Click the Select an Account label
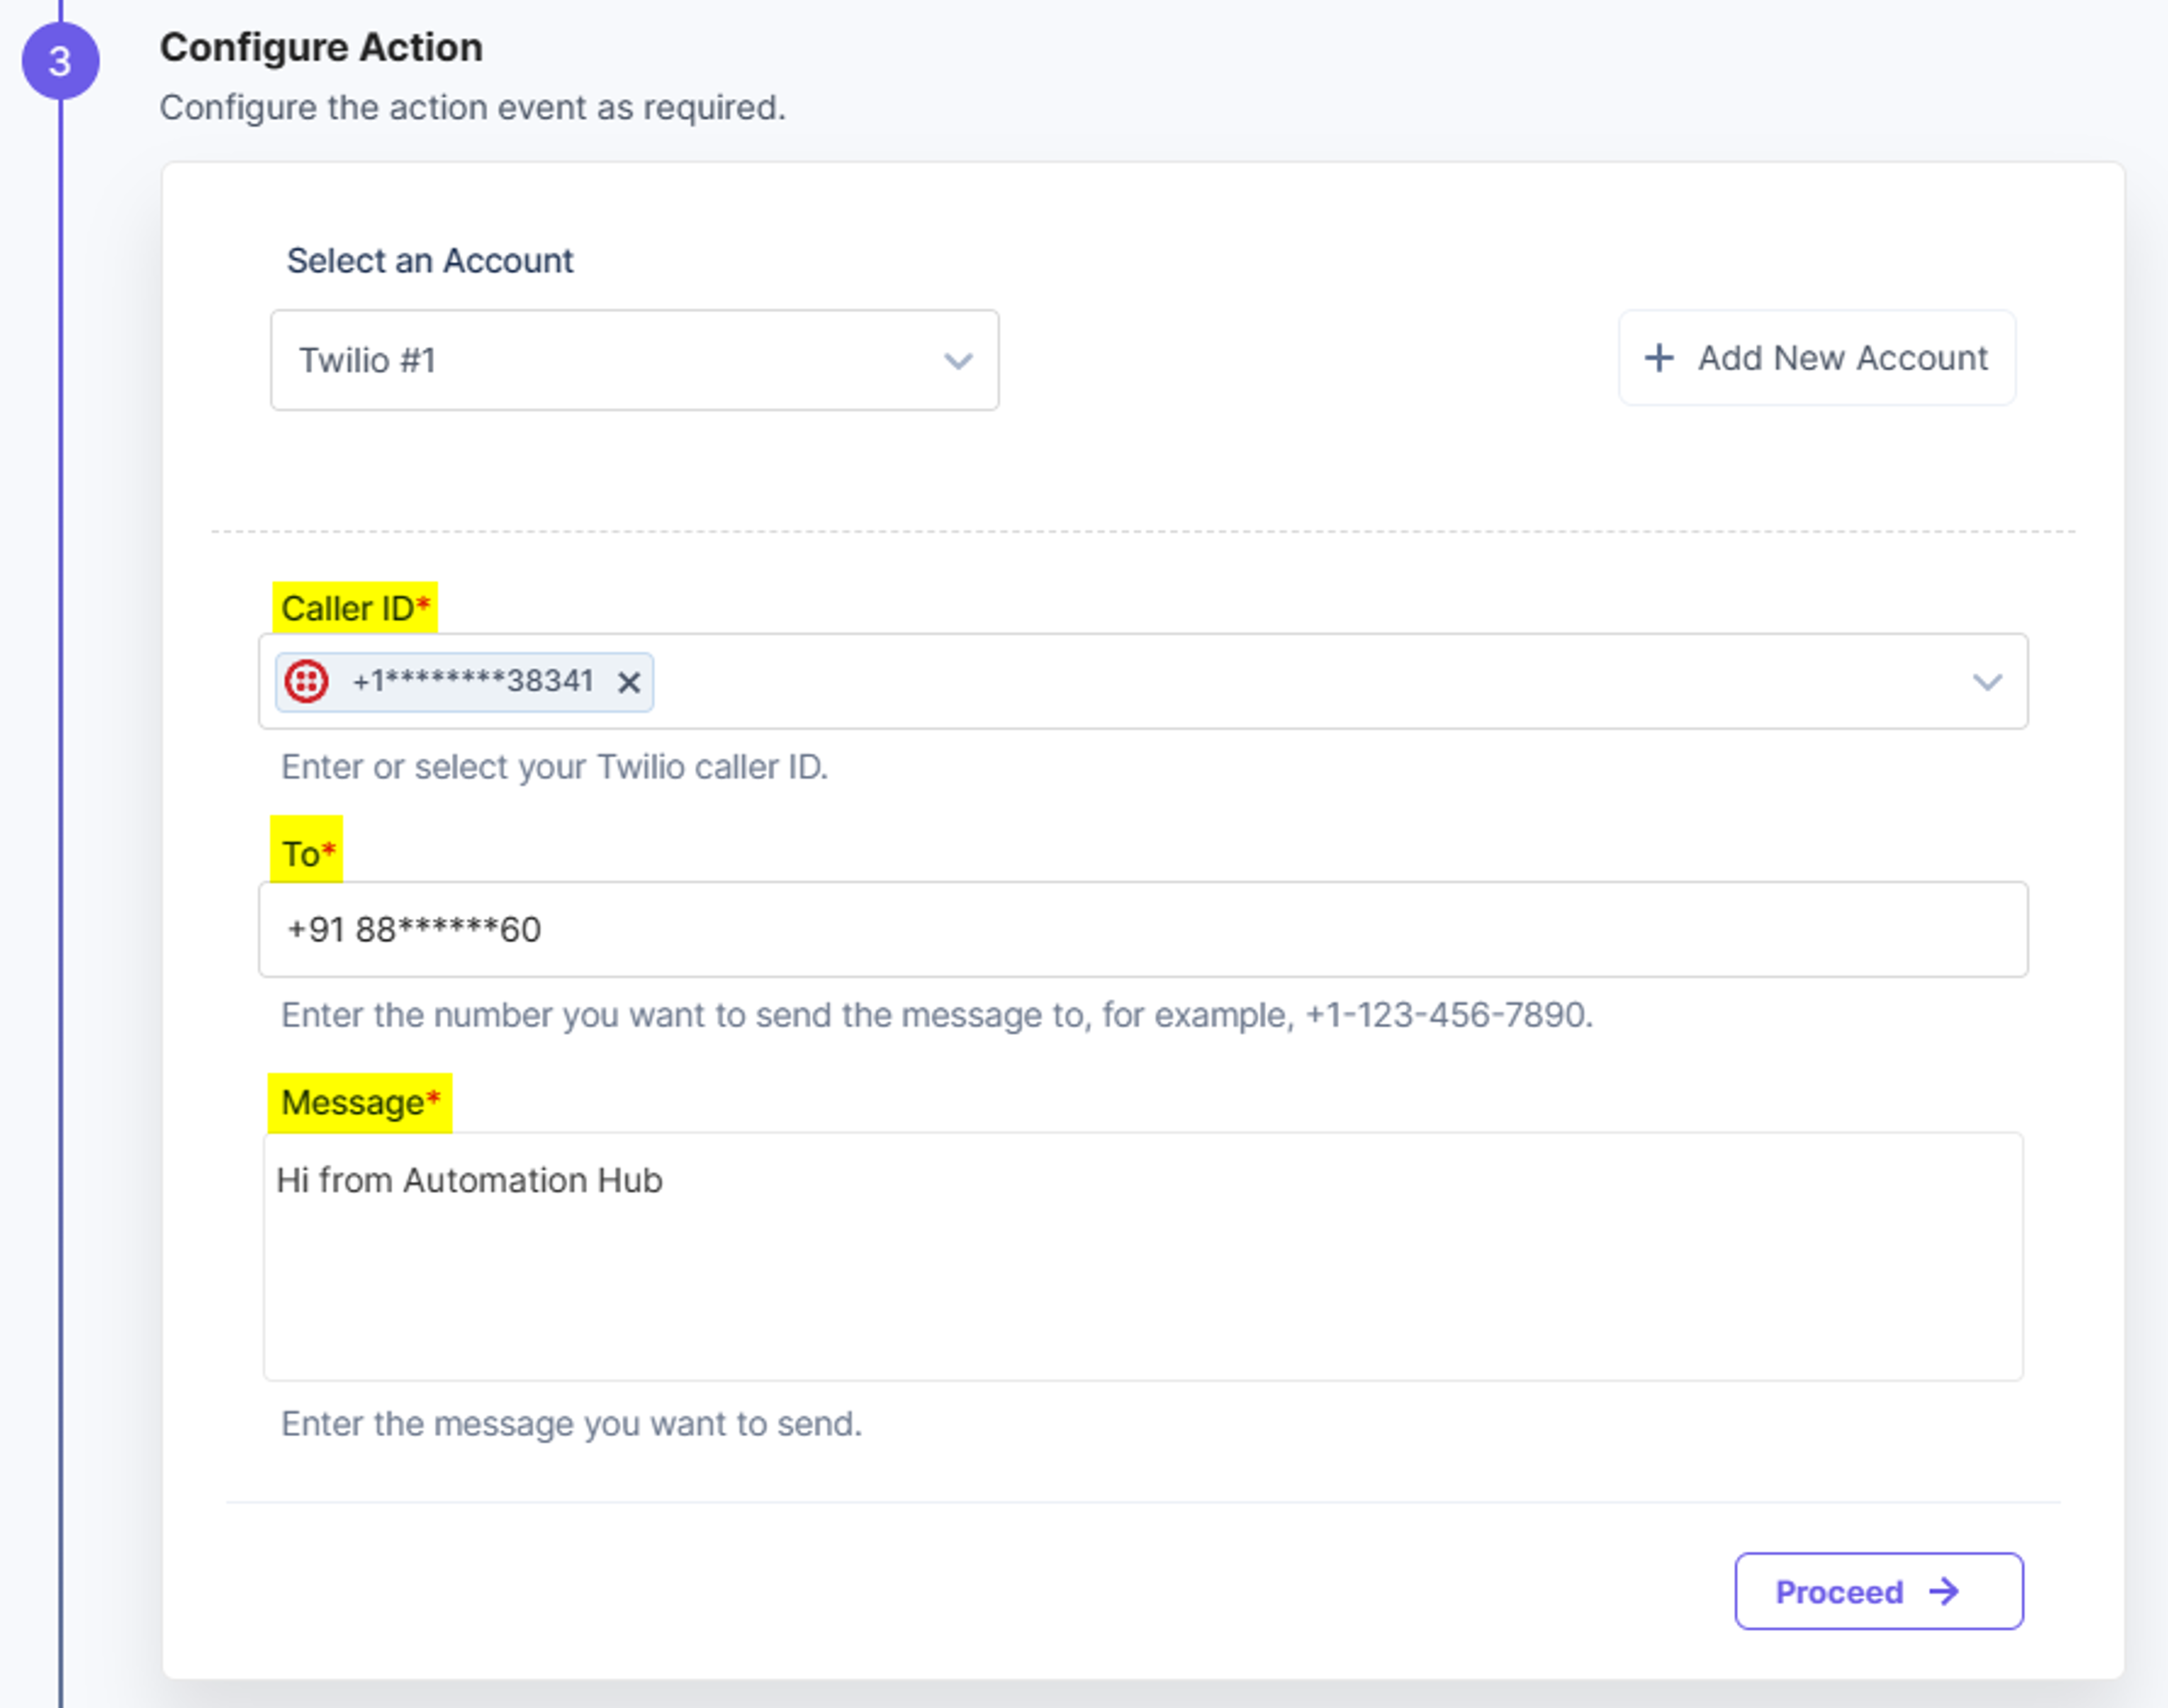 [x=430, y=261]
